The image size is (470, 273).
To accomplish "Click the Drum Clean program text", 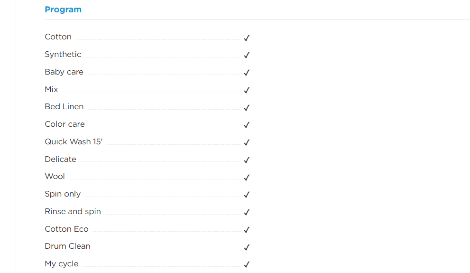I will coord(67,246).
